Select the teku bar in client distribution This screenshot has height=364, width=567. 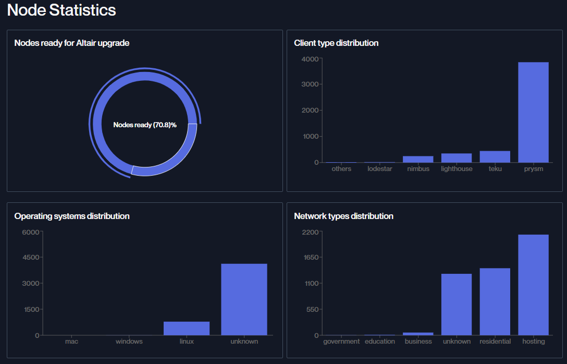click(x=495, y=156)
